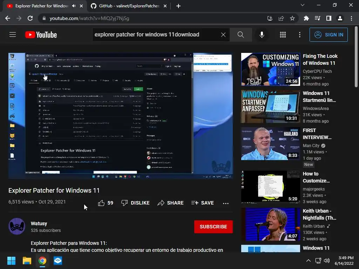Toggle the Chrome side panel
The height and width of the screenshot is (269, 359).
[329, 18]
